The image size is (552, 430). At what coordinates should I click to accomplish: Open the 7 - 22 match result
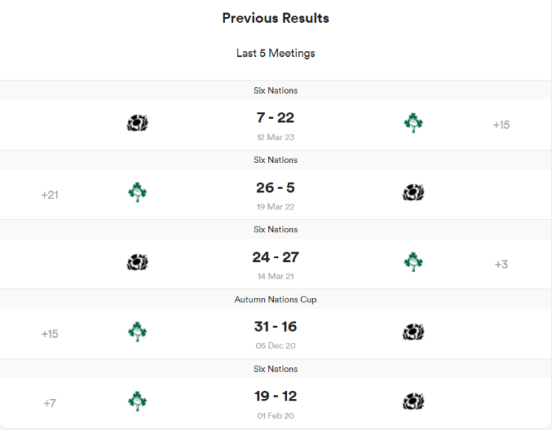275,118
